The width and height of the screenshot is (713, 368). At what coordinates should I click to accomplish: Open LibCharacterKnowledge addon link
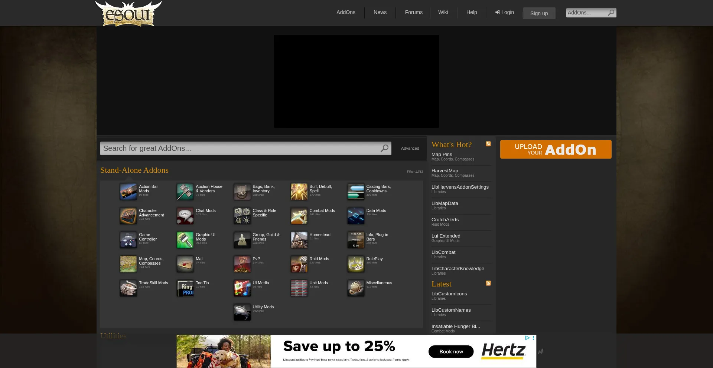click(x=458, y=268)
